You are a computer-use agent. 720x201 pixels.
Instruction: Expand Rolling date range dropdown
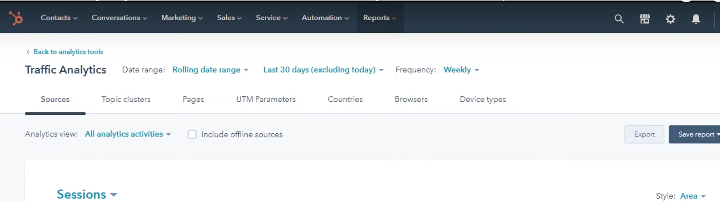tap(210, 70)
